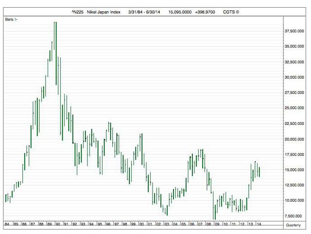Click the 14 year marker on time axis
The width and height of the screenshot is (311, 234).
pos(259,224)
